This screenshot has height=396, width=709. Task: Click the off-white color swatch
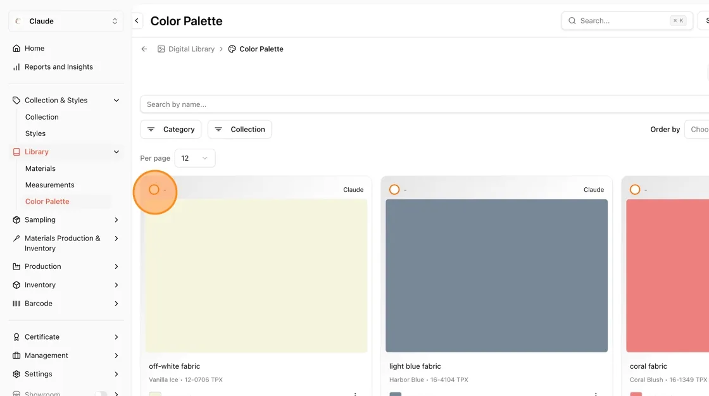(x=256, y=276)
